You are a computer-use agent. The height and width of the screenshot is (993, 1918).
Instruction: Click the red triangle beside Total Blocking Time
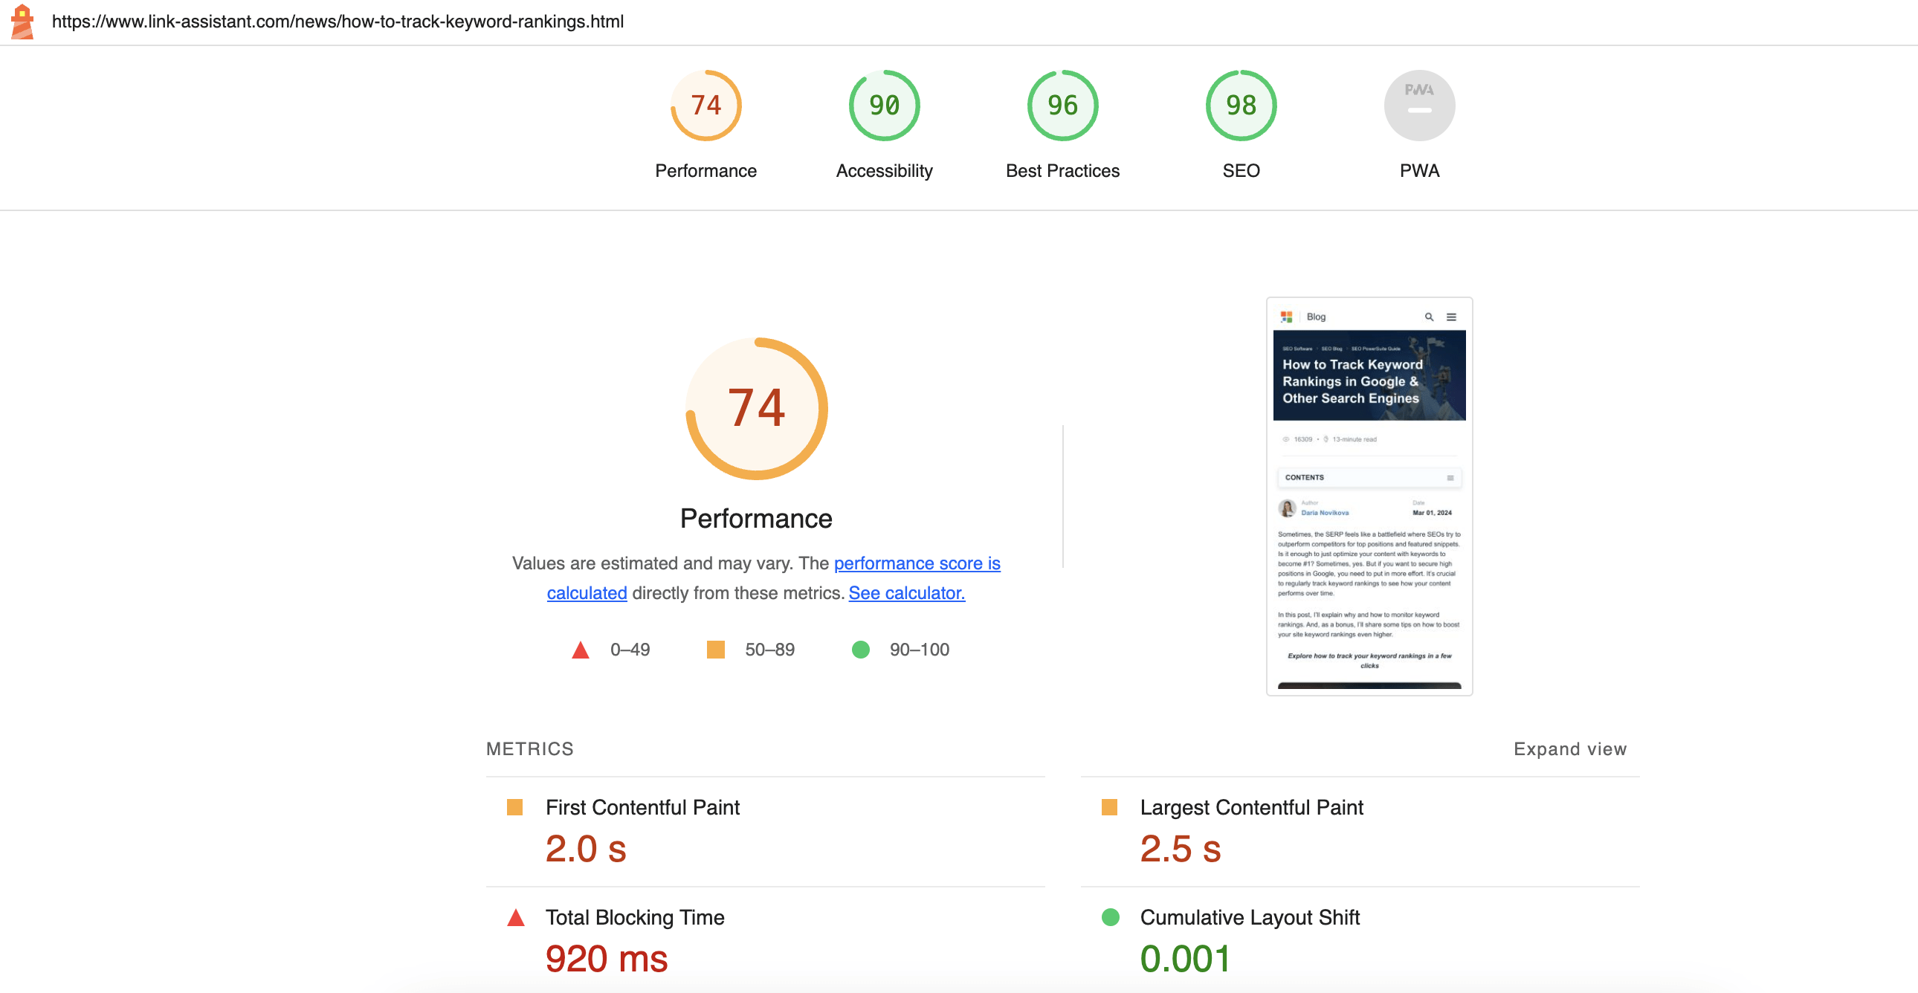(515, 917)
